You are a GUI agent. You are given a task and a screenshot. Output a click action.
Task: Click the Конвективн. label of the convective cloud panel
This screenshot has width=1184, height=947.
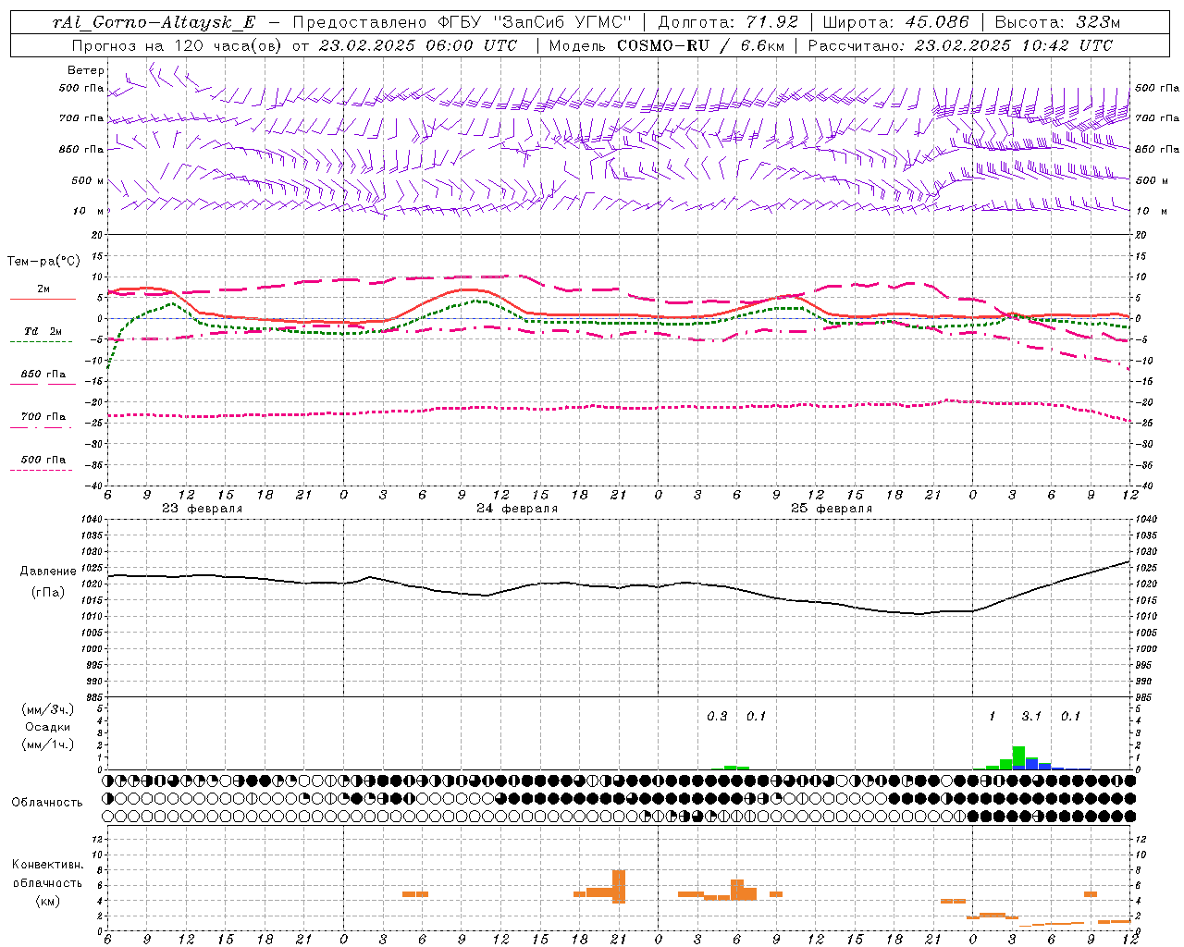48,865
